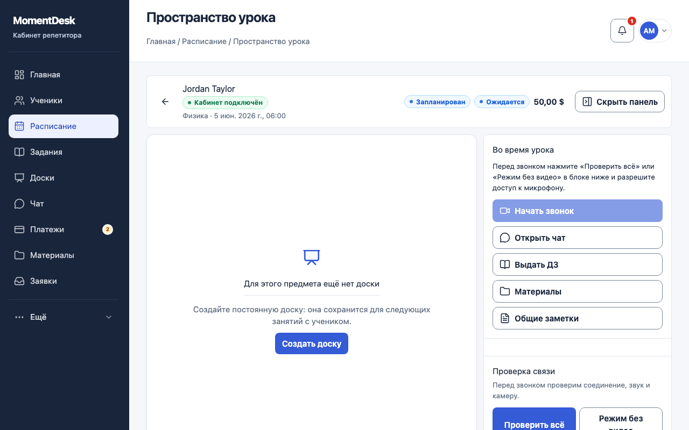The height and width of the screenshot is (430, 689).
Task: Click the notes document icon on Общие заметки
Action: point(505,318)
